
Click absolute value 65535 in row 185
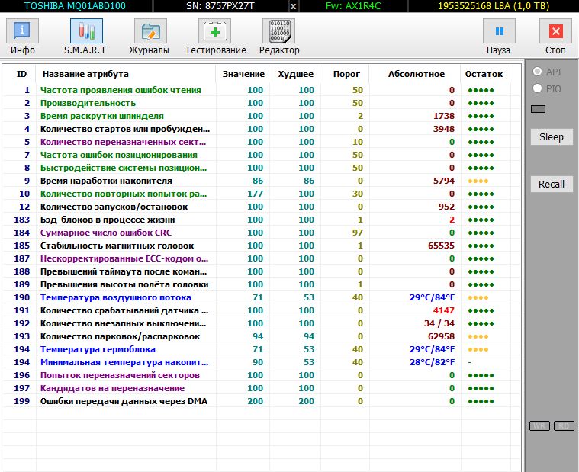441,246
